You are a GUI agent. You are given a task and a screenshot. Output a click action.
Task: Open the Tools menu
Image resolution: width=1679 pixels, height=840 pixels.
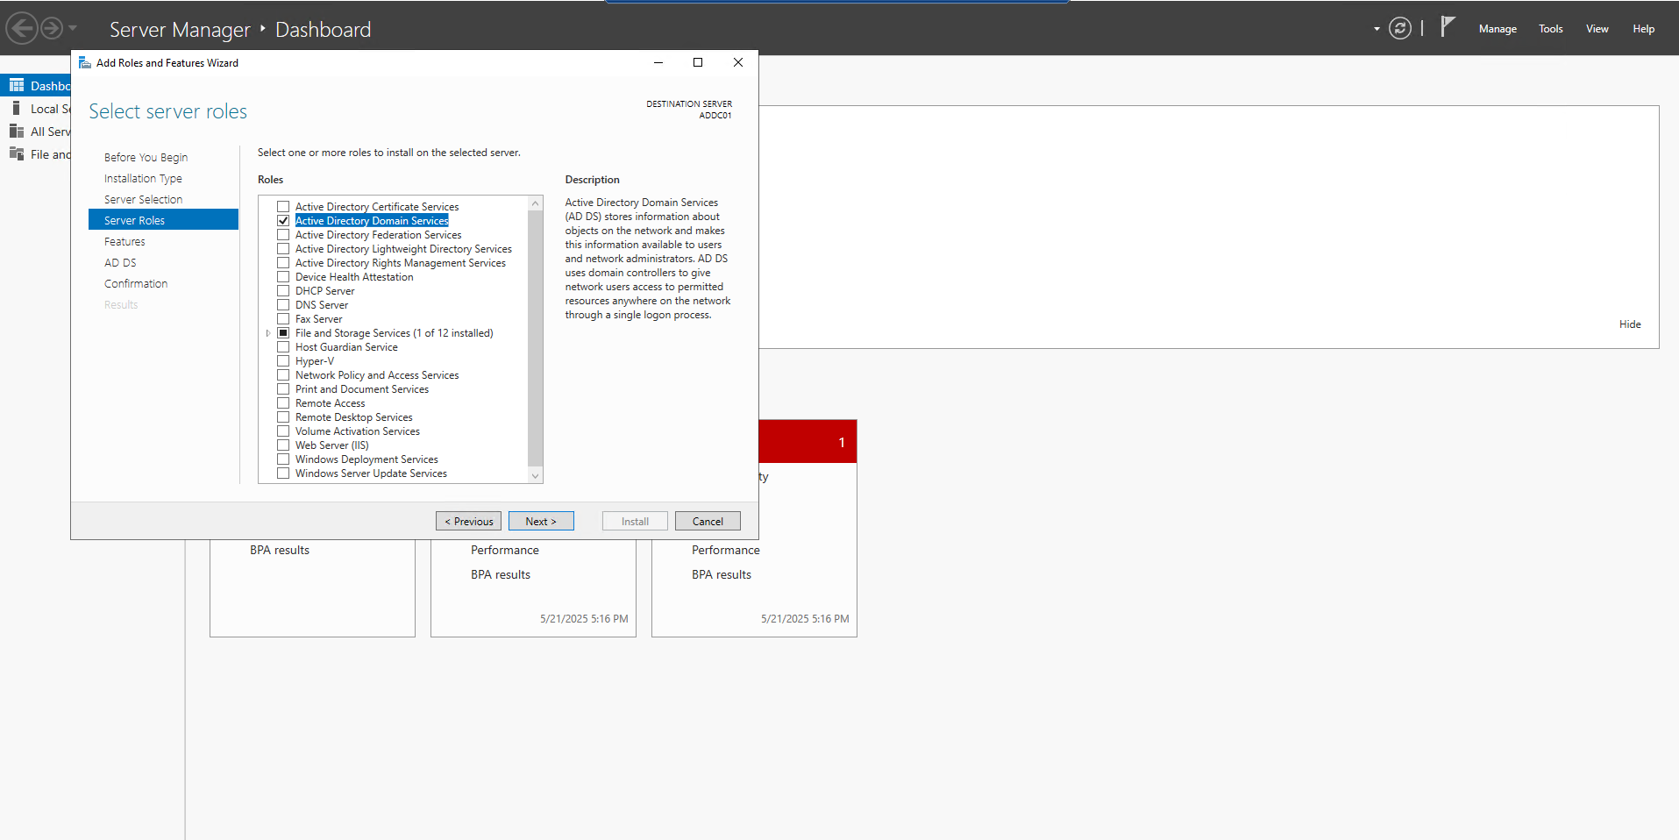pyautogui.click(x=1550, y=29)
